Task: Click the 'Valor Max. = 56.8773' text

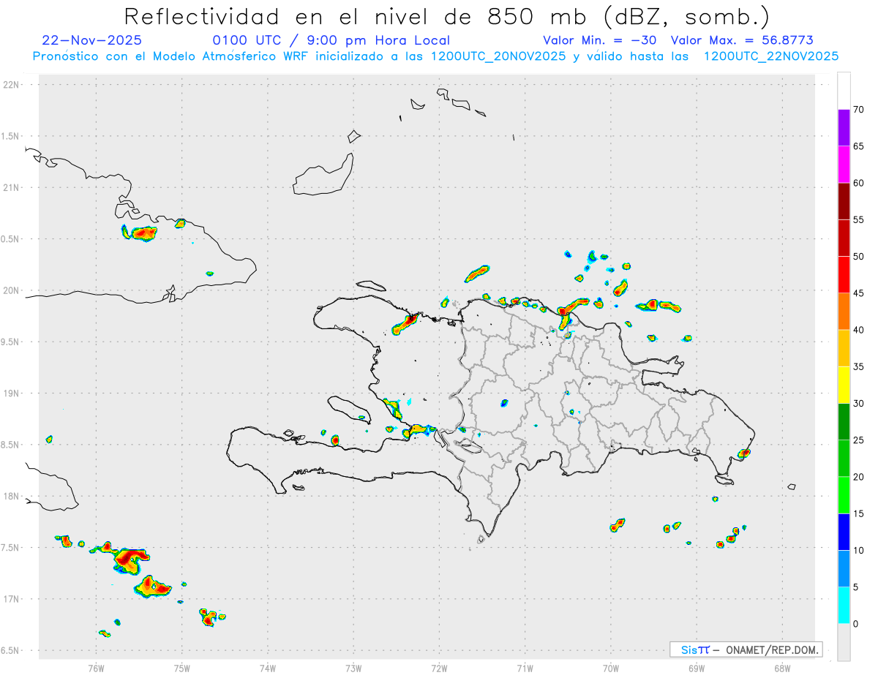Action: [742, 40]
